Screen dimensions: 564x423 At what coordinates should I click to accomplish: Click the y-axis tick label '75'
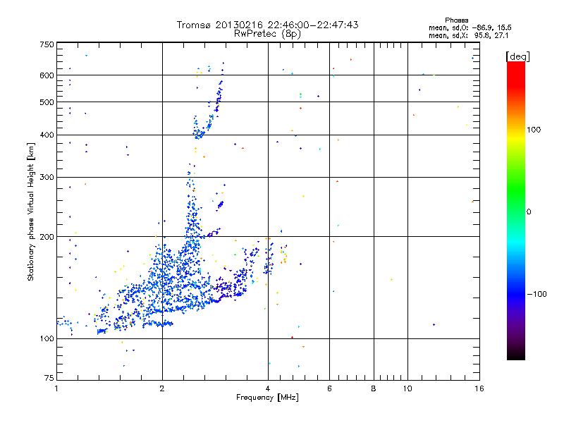pos(49,378)
